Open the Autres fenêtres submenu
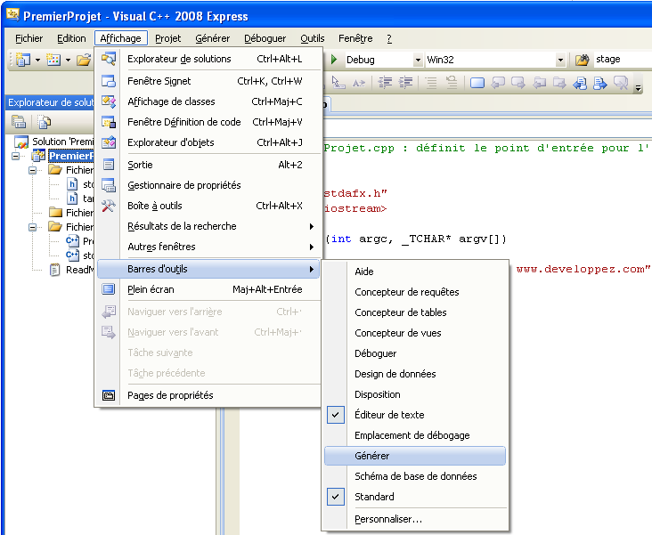 [x=161, y=247]
